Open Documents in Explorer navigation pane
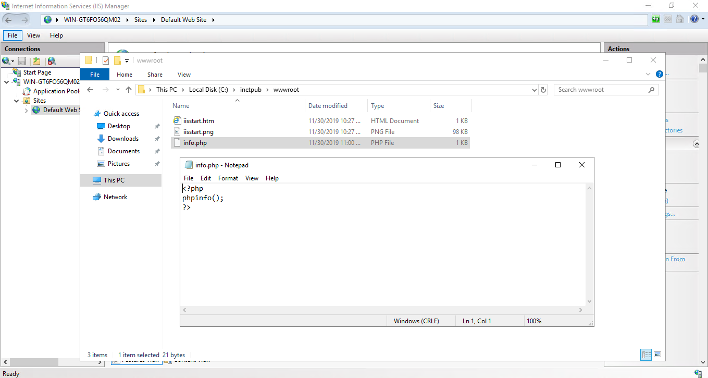This screenshot has width=708, height=378. tap(123, 151)
